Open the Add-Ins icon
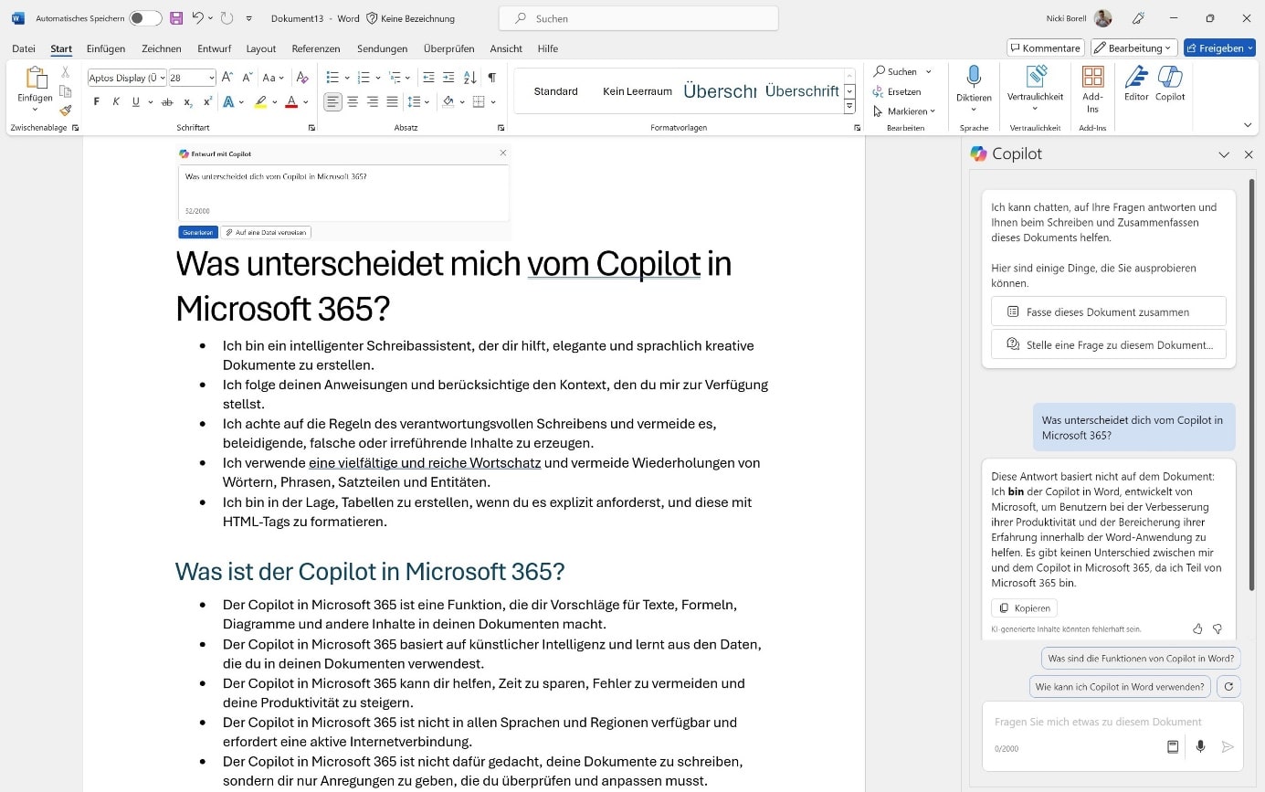This screenshot has height=792, width=1265. (1092, 77)
